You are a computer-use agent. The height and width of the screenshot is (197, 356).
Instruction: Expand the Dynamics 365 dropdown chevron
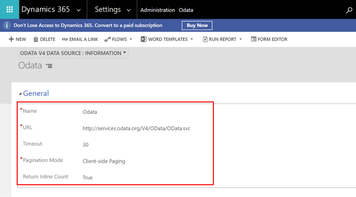tap(79, 10)
